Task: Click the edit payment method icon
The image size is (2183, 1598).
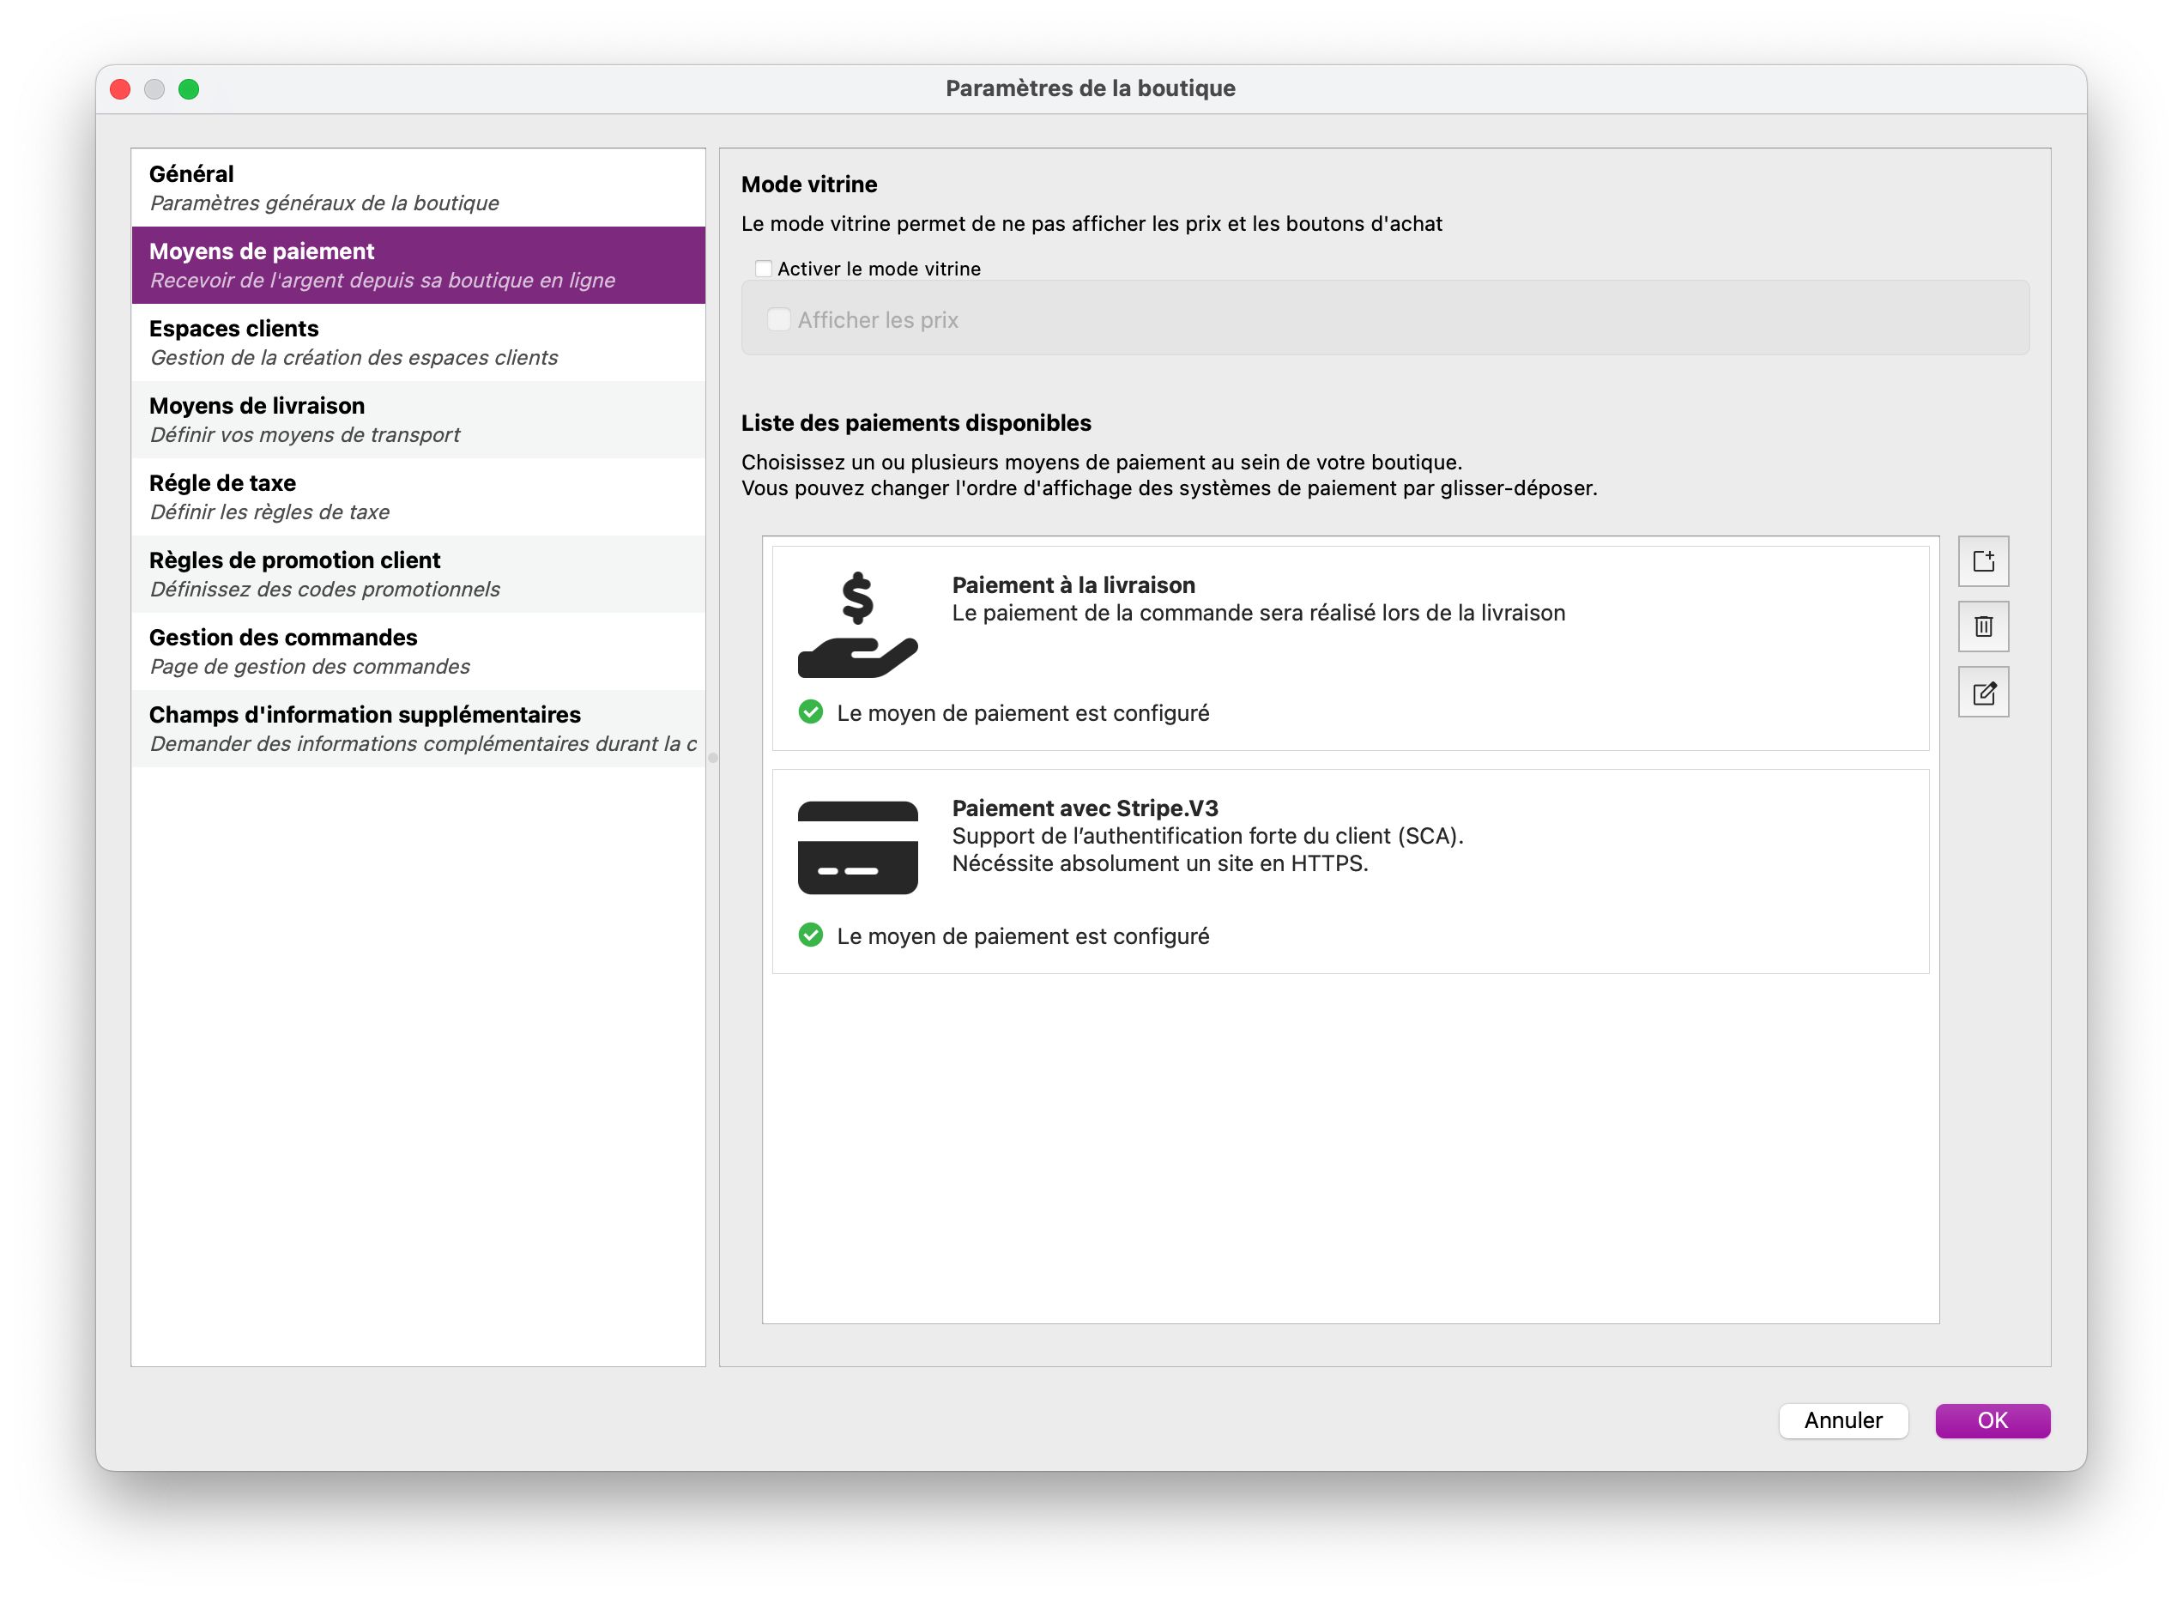Action: [x=1983, y=693]
